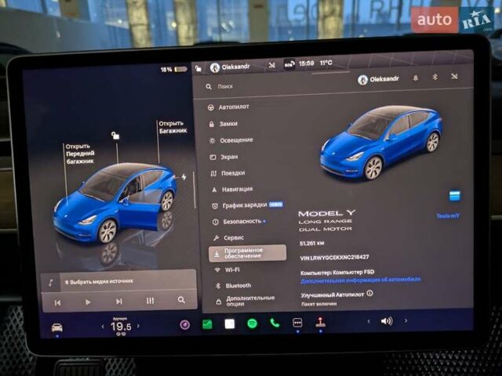Tap the blue card icon above Tesla mY
Screen dimensions: 502x376
[455, 195]
